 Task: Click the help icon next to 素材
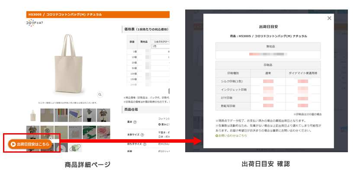135,123
